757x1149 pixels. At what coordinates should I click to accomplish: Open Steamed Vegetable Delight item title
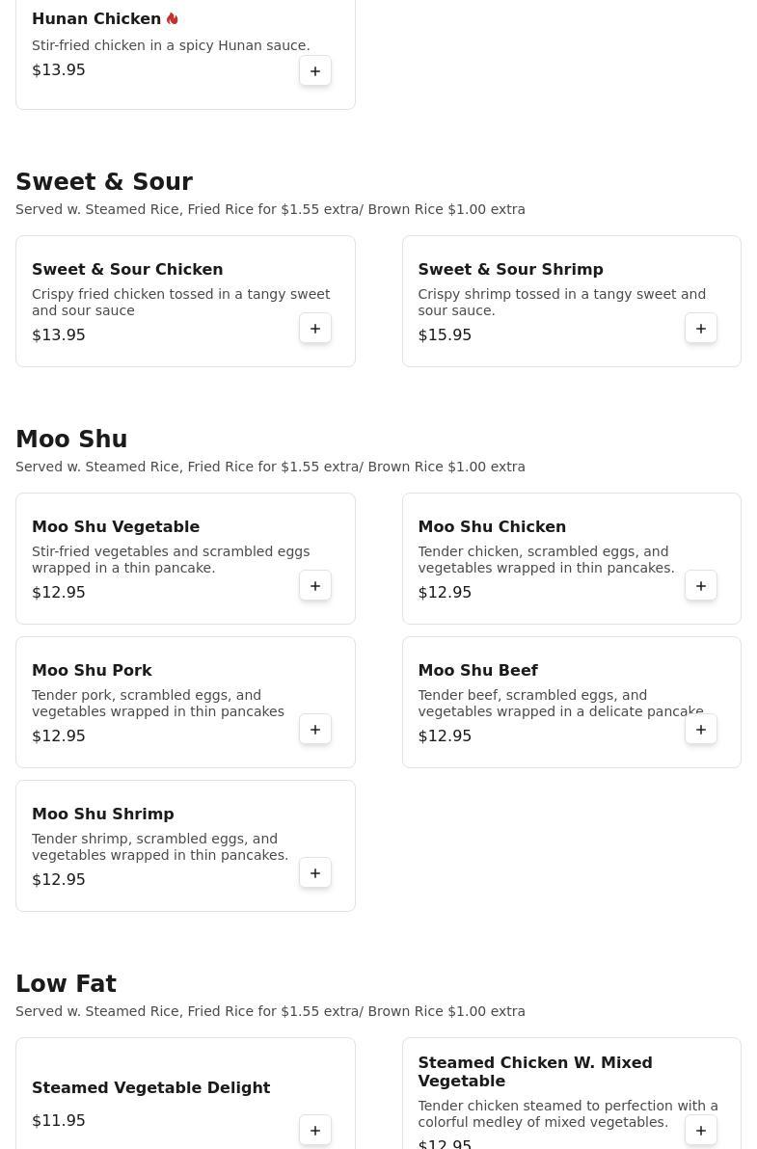coord(150,1088)
